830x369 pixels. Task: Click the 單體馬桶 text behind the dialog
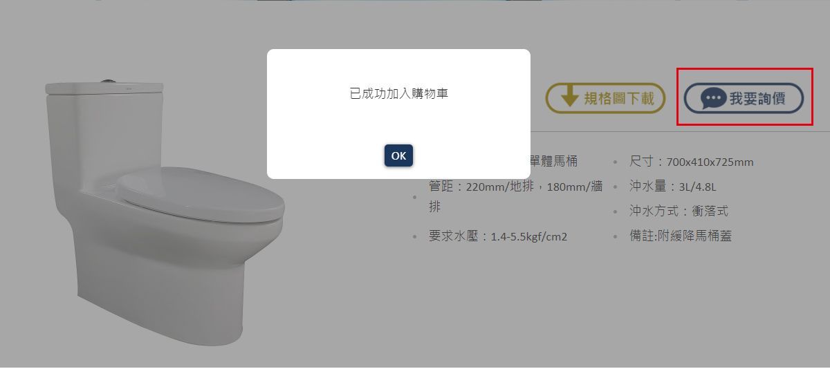(555, 162)
